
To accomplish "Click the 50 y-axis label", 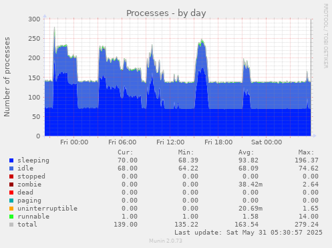I will click(36, 117).
